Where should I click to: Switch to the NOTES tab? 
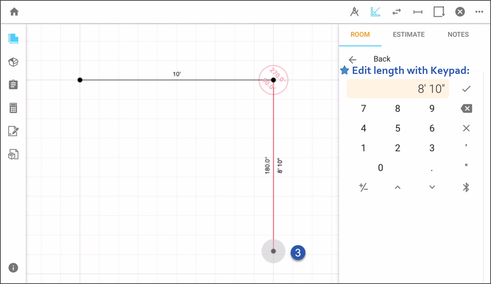[x=458, y=34]
